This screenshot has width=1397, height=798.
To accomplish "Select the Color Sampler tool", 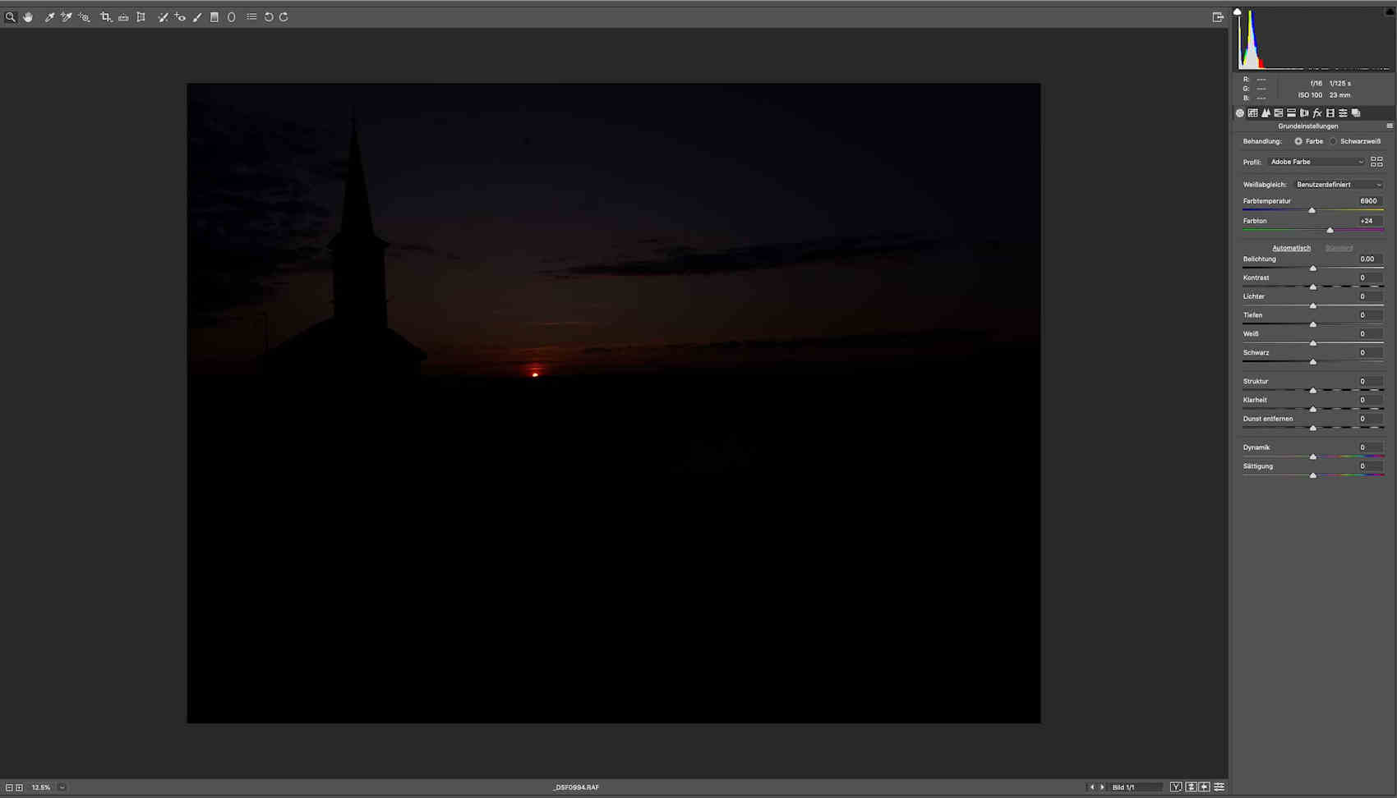I will (67, 17).
